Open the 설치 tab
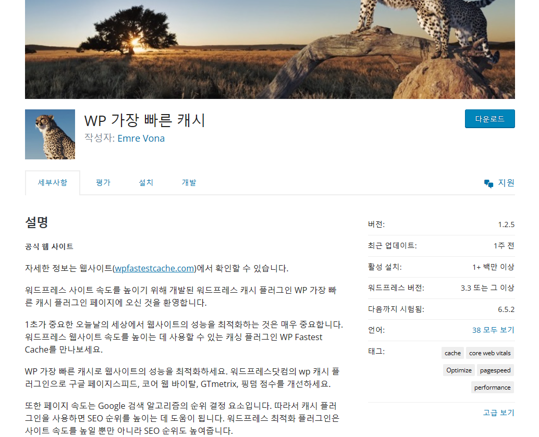 click(x=146, y=183)
